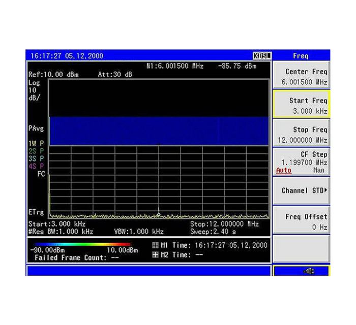Click the power plug status icon
This screenshot has height=325, width=356.
[x=309, y=271]
